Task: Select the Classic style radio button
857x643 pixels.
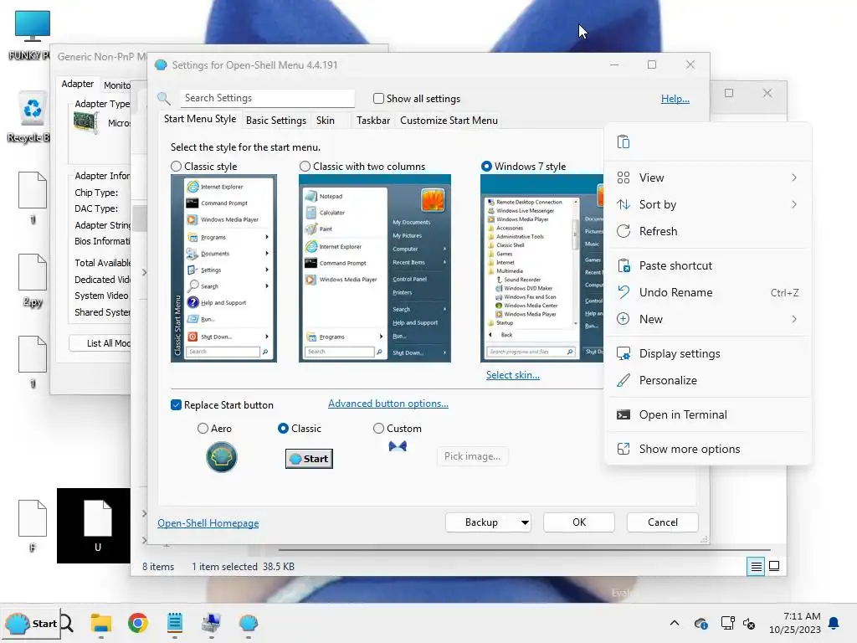Action: point(176,167)
